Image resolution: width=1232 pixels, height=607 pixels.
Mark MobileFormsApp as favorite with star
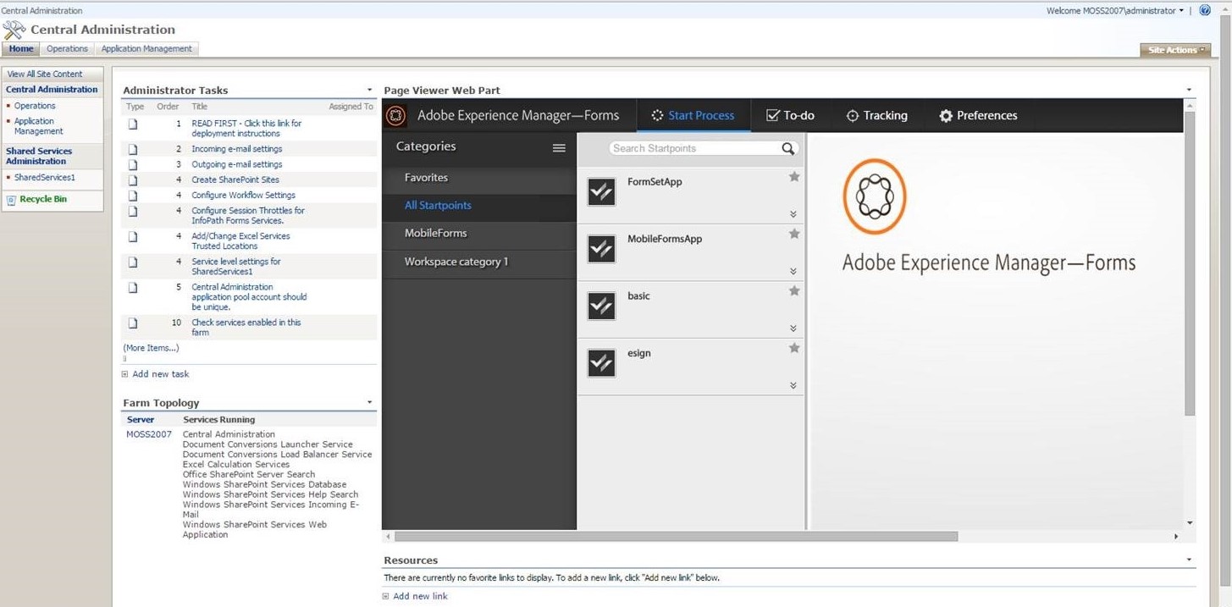[794, 234]
